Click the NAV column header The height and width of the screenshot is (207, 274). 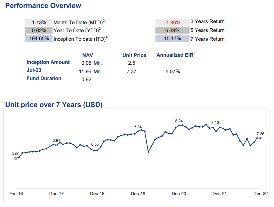tap(88, 55)
